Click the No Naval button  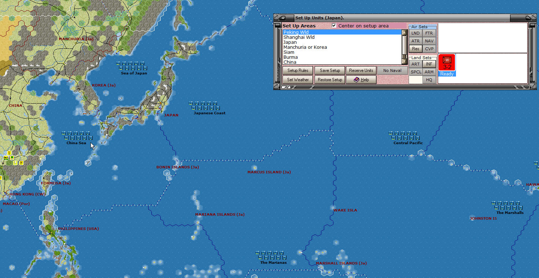click(x=392, y=70)
